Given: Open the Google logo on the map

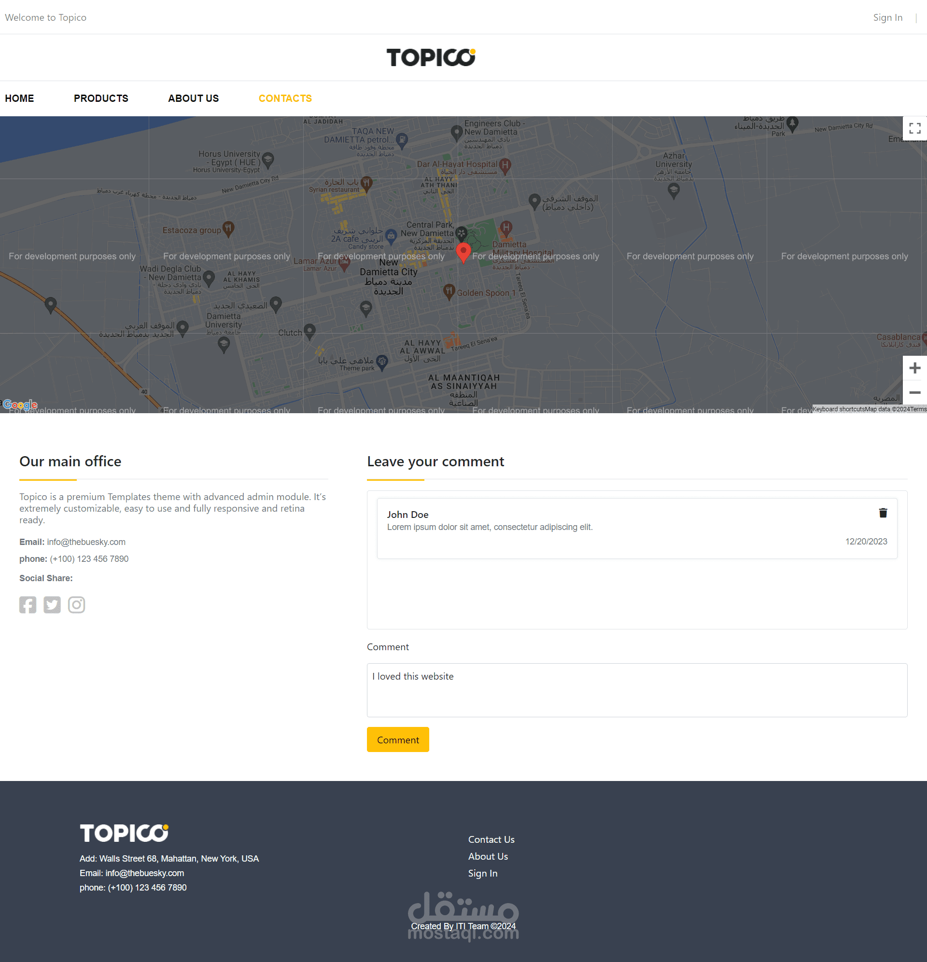Looking at the screenshot, I should pyautogui.click(x=20, y=405).
